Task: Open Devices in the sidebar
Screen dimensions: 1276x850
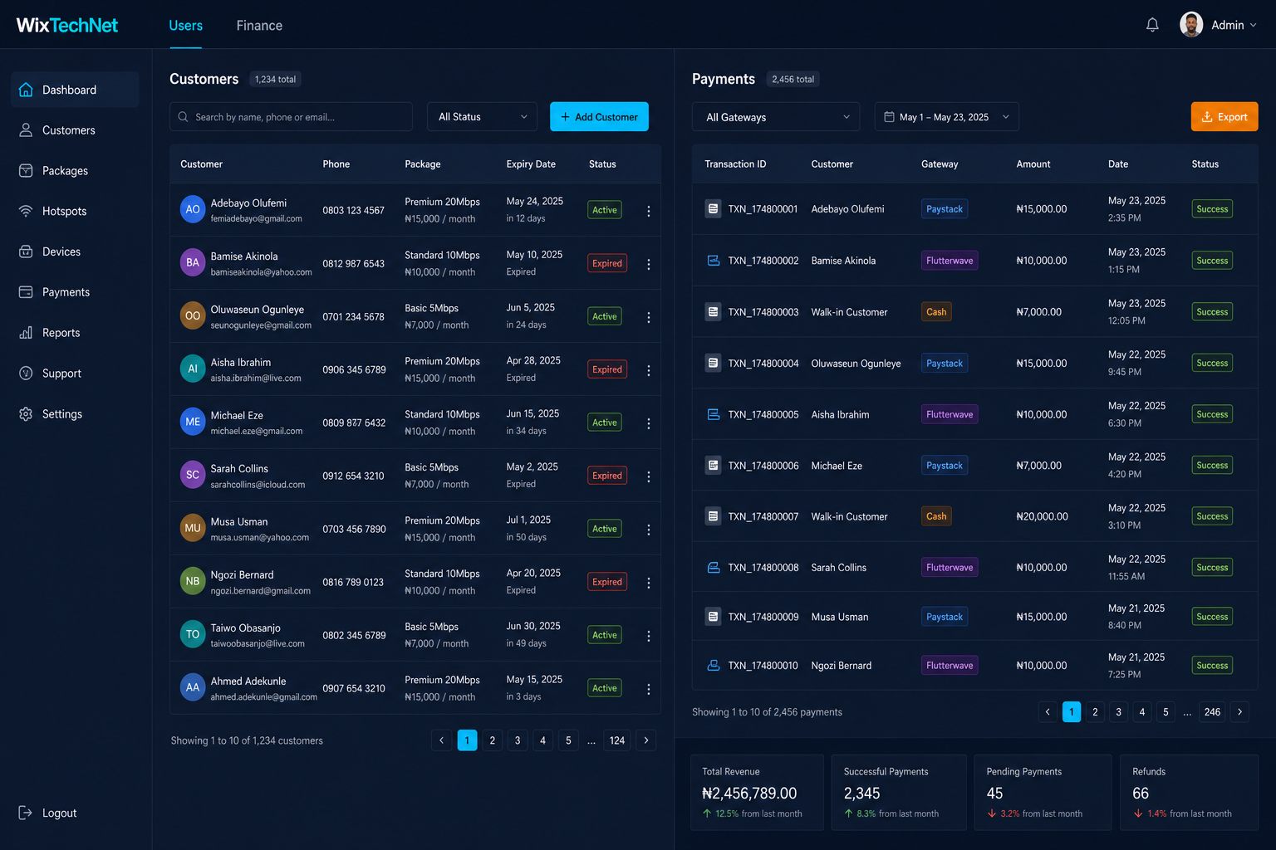Action: click(75, 252)
